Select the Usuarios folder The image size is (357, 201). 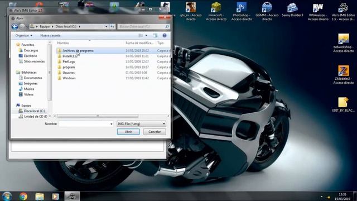pyautogui.click(x=69, y=73)
